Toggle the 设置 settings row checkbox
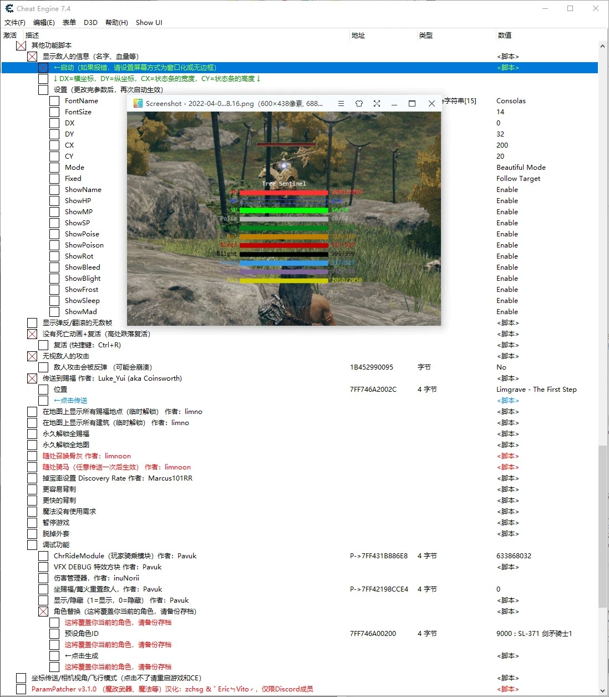The height and width of the screenshot is (697, 609). tap(43, 90)
